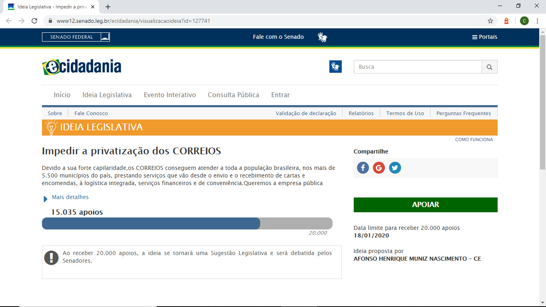546x307 pixels.
Task: Click Entrar to log in
Action: click(x=281, y=95)
